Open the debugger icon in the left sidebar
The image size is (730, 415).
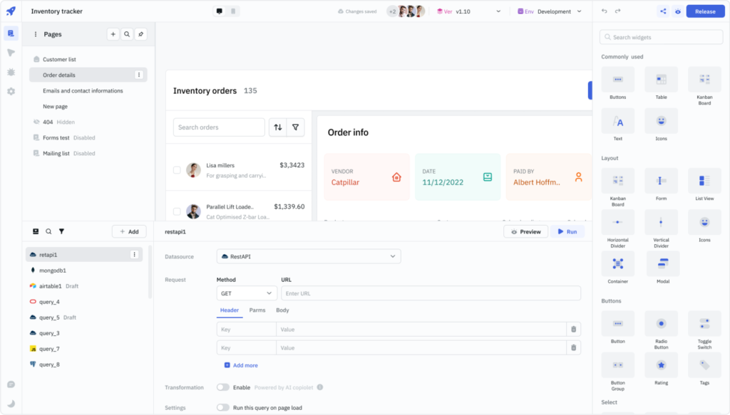tap(10, 72)
